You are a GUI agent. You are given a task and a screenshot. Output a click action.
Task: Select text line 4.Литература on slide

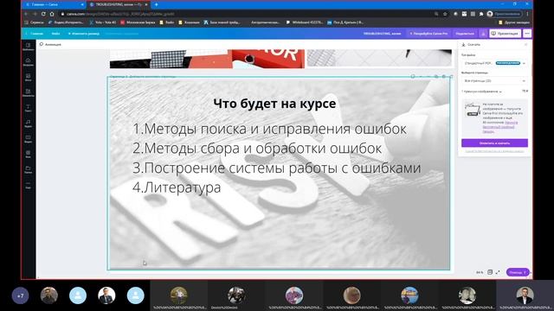(x=177, y=187)
